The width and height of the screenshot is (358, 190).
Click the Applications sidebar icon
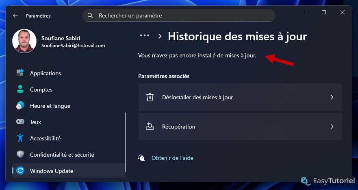point(20,73)
